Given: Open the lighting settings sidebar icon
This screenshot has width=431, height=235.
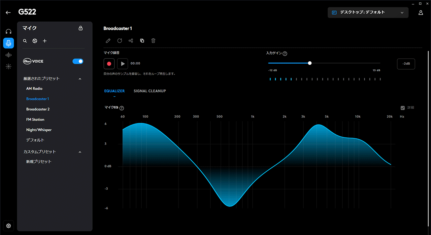Looking at the screenshot, I should pos(8,66).
